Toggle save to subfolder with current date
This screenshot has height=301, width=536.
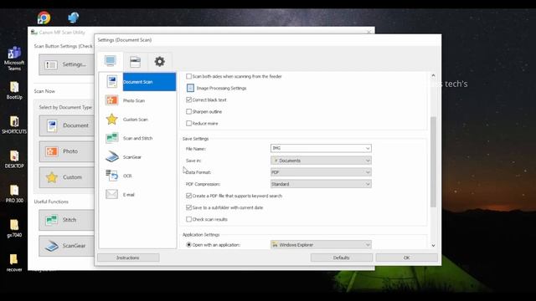(188, 207)
